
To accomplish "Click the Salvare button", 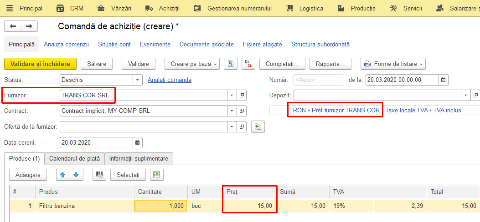I will (97, 64).
